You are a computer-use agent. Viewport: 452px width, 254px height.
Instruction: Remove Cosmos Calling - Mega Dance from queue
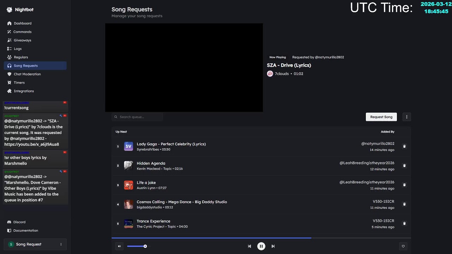click(404, 204)
